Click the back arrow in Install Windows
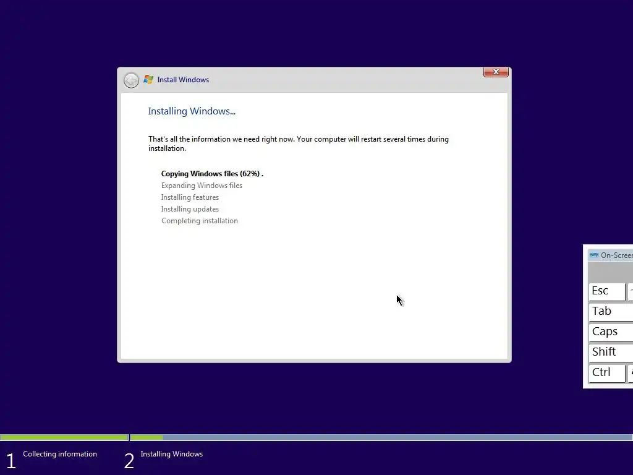 coord(131,80)
